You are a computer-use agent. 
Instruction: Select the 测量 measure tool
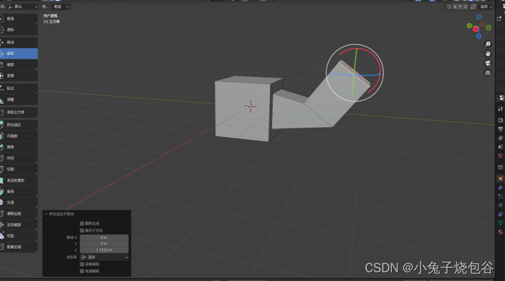pos(19,99)
